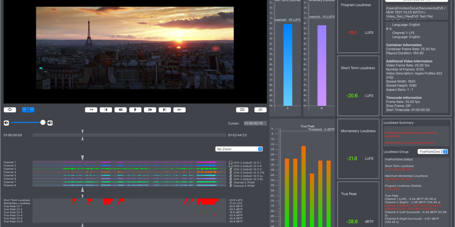Screen dimensions: 455x227
Task: Click the skip-to-start transport icon
Action: click(x=91, y=110)
